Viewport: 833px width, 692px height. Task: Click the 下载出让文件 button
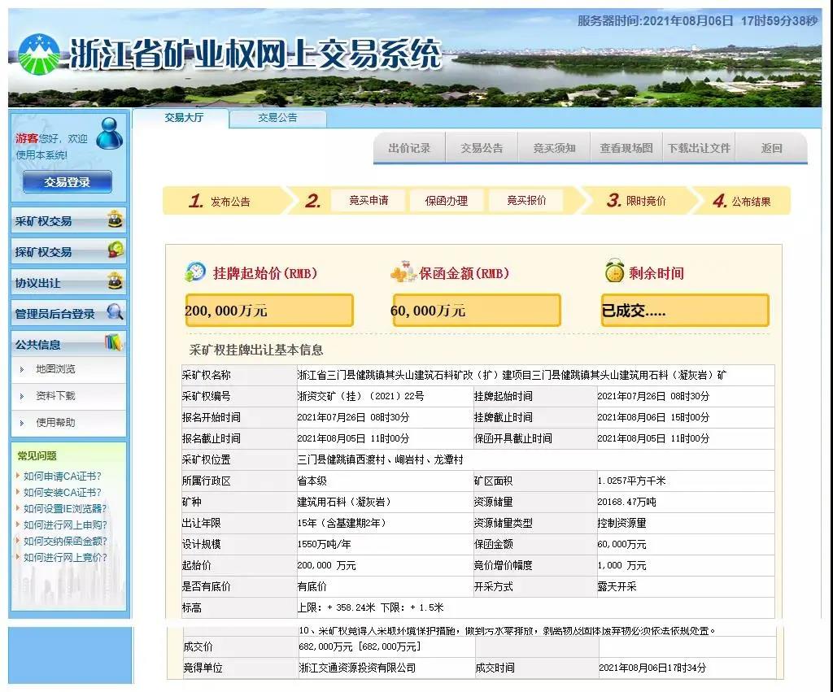tap(699, 148)
